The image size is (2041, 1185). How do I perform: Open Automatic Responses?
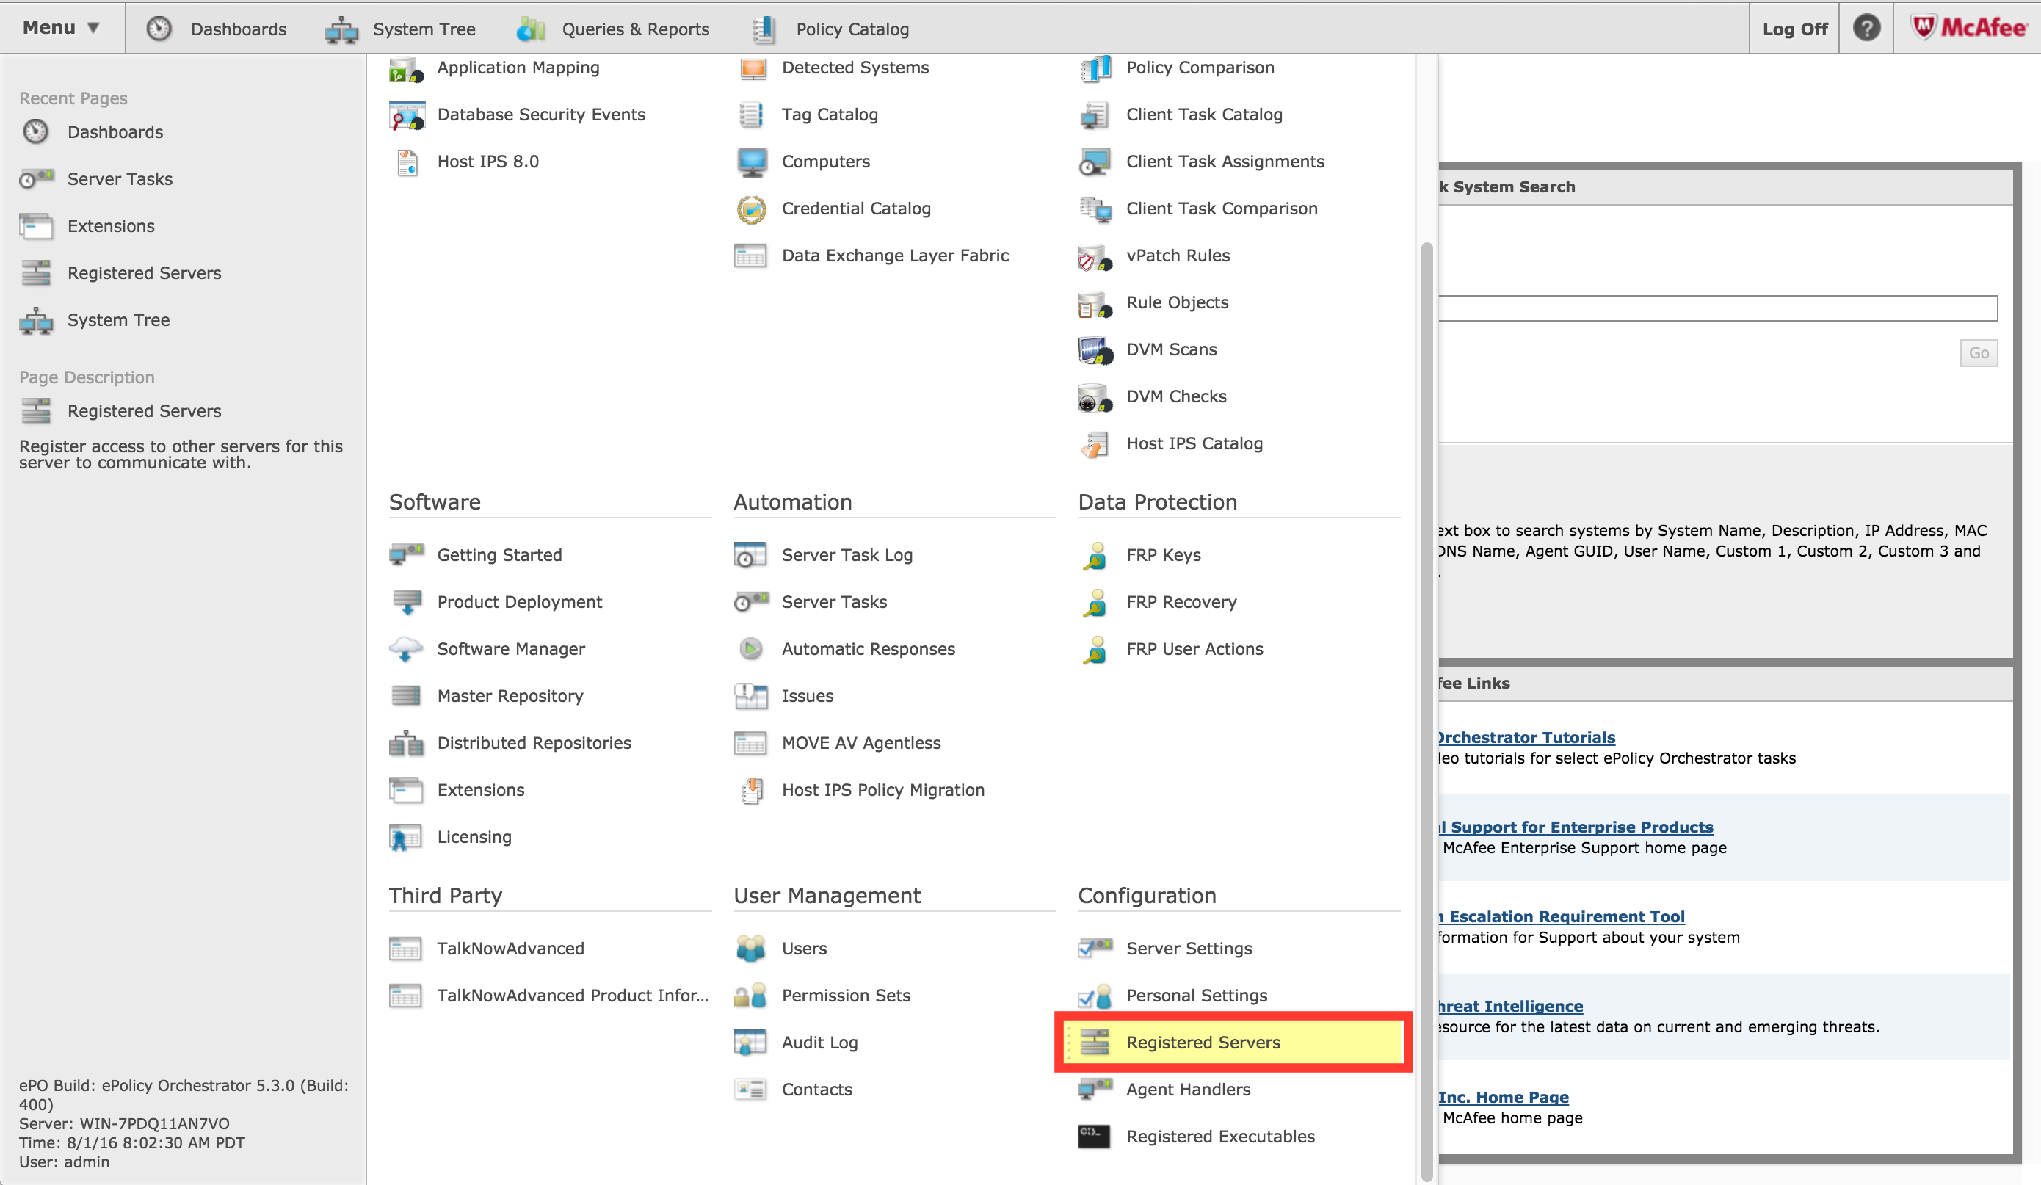868,648
